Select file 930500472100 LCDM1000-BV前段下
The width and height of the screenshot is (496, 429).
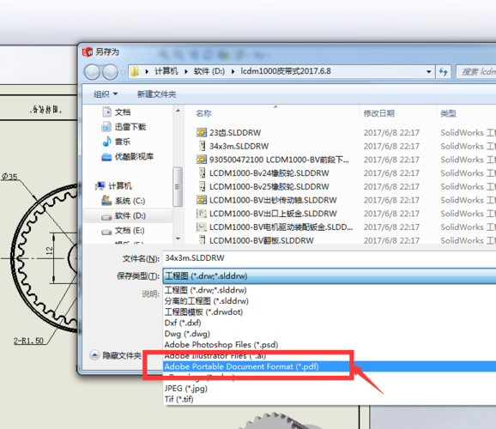279,160
